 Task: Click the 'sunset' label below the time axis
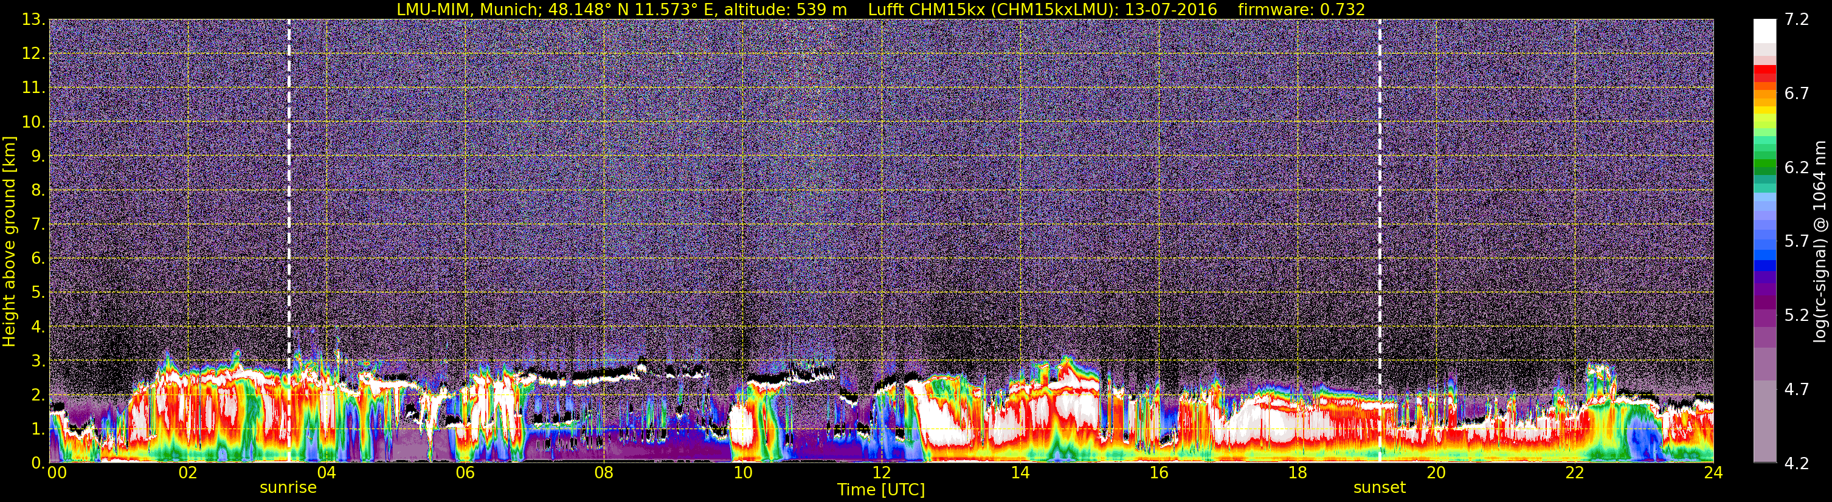pos(1380,488)
